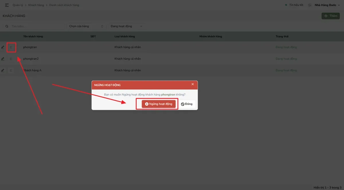Click the Nhóm khách hàng column header

211,36
